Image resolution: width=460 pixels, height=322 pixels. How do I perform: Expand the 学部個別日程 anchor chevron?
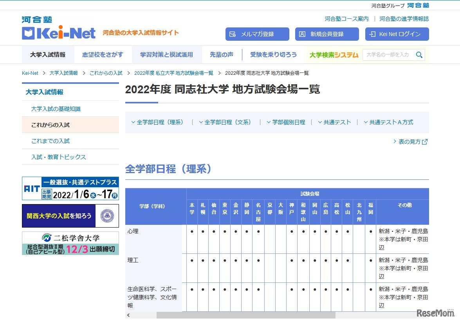[x=268, y=122]
